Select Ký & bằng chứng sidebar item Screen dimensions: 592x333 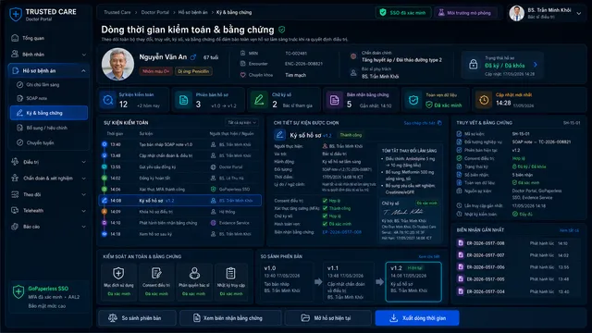tap(49, 113)
